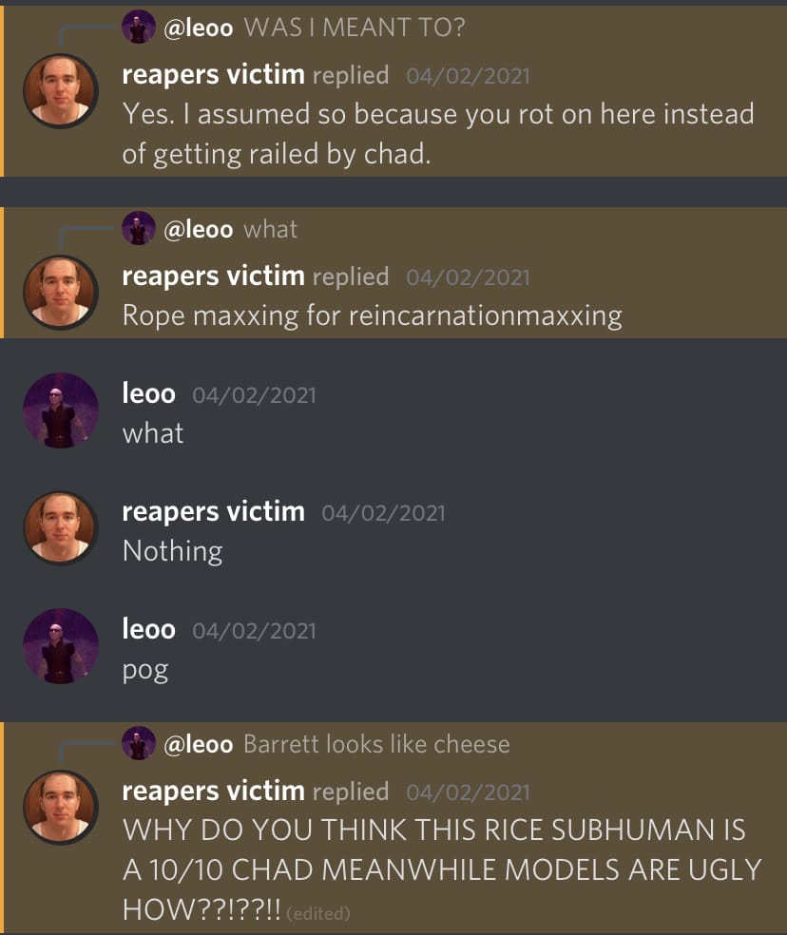The height and width of the screenshot is (935, 787).
Task: Click leoo username above standalone "what" message
Action: pyautogui.click(x=148, y=393)
